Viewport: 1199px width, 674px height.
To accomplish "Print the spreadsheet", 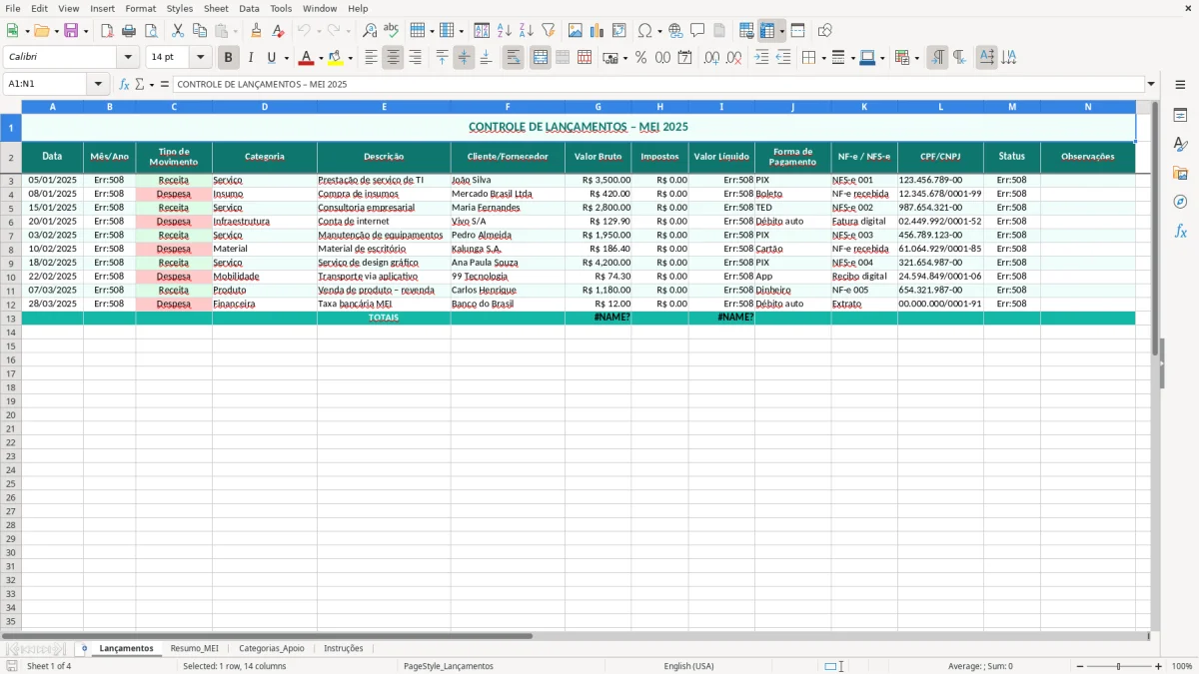I will [129, 31].
